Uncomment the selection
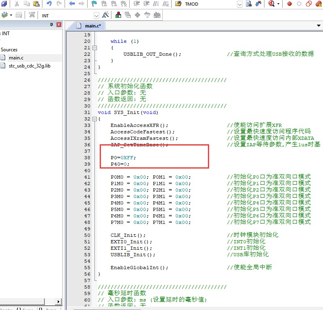This screenshot has width=323, height=310. [x=166, y=4]
